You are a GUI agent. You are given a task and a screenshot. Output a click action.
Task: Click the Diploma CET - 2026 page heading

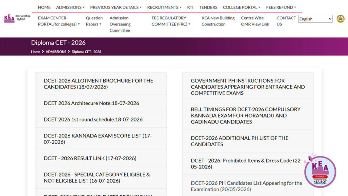[58, 43]
